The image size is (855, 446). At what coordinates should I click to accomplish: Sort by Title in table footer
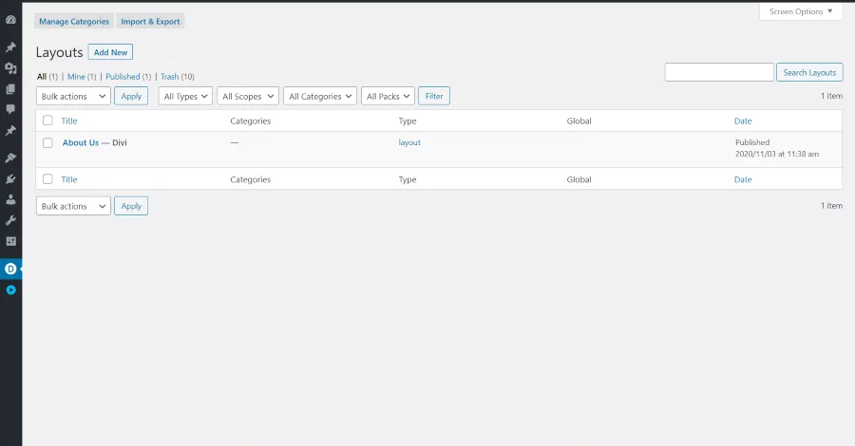point(69,179)
